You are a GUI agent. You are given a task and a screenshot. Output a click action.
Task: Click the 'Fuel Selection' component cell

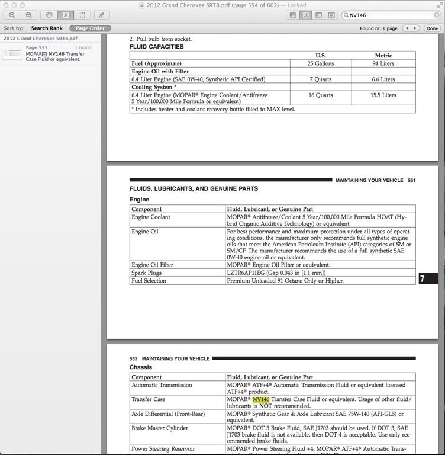pos(178,281)
